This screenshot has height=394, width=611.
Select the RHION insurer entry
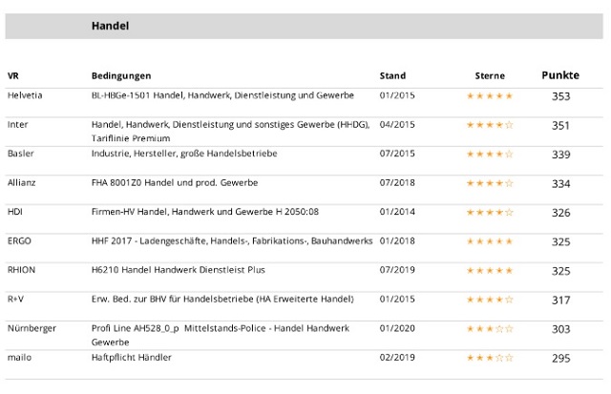click(x=22, y=270)
